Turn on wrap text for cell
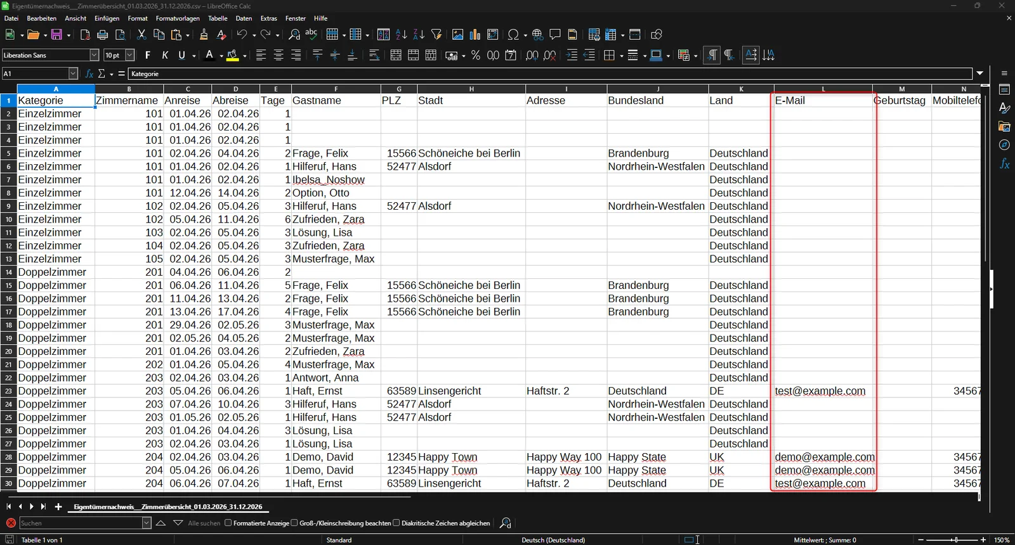This screenshot has height=545, width=1015. coord(374,55)
